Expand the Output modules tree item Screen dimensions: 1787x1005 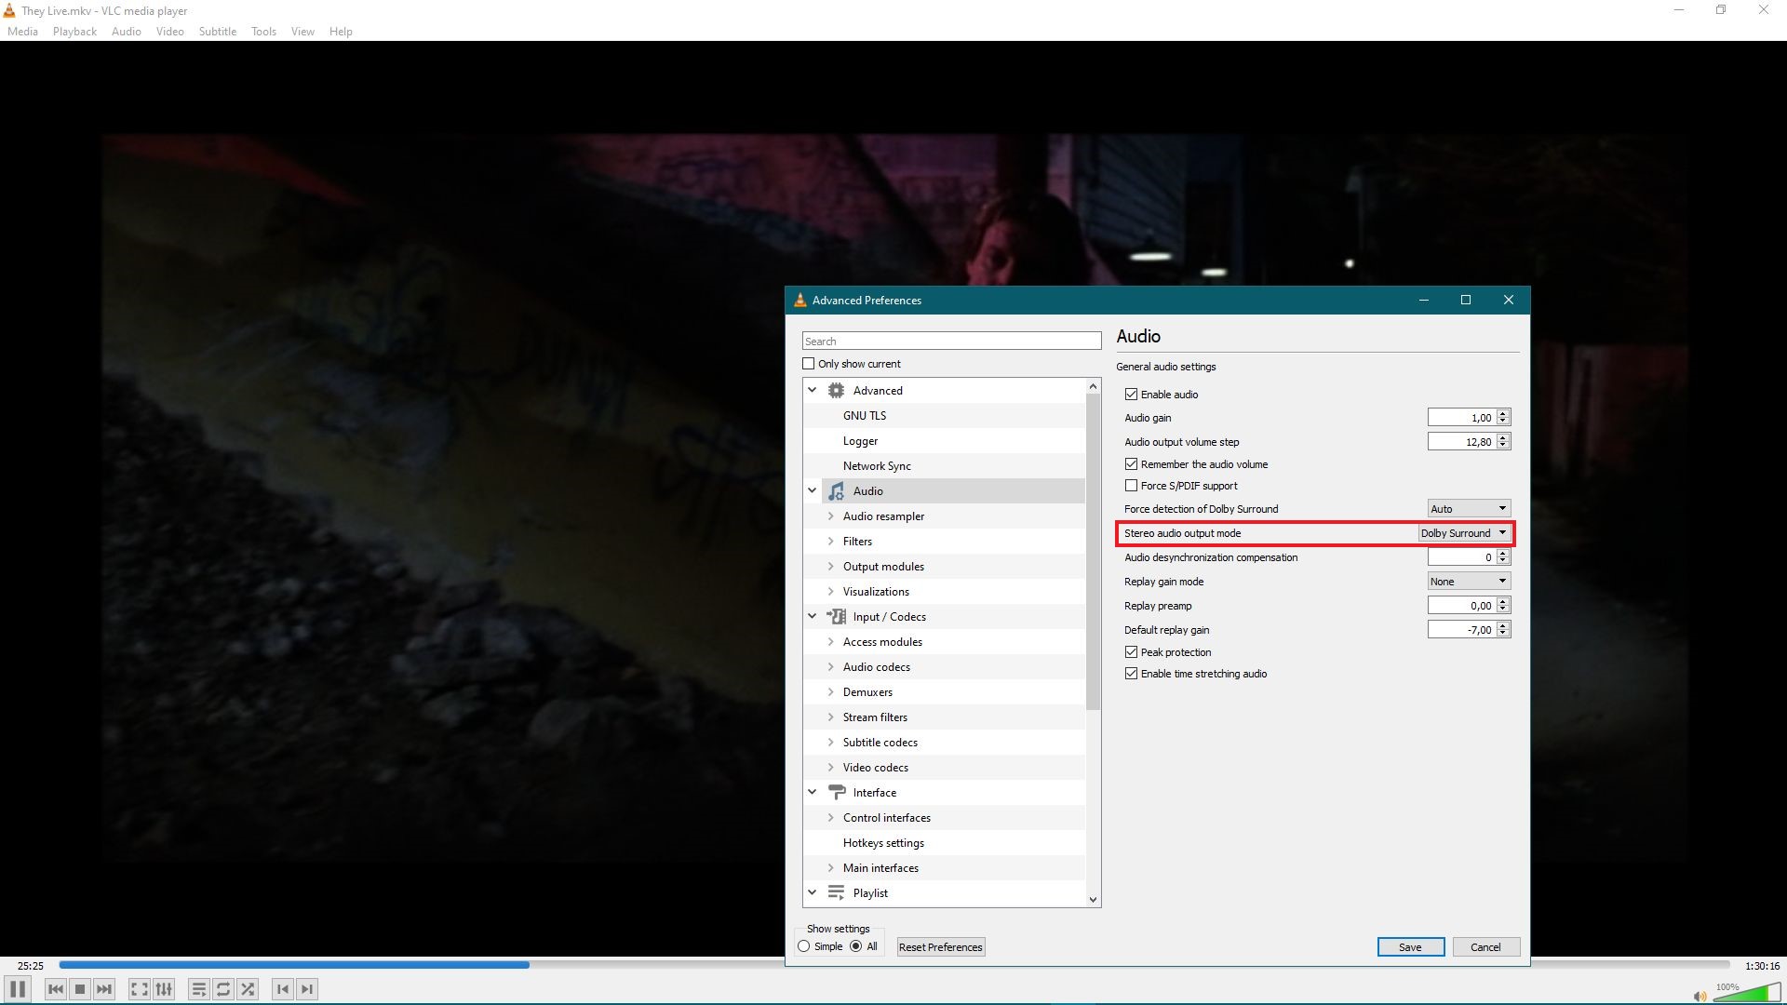click(831, 567)
